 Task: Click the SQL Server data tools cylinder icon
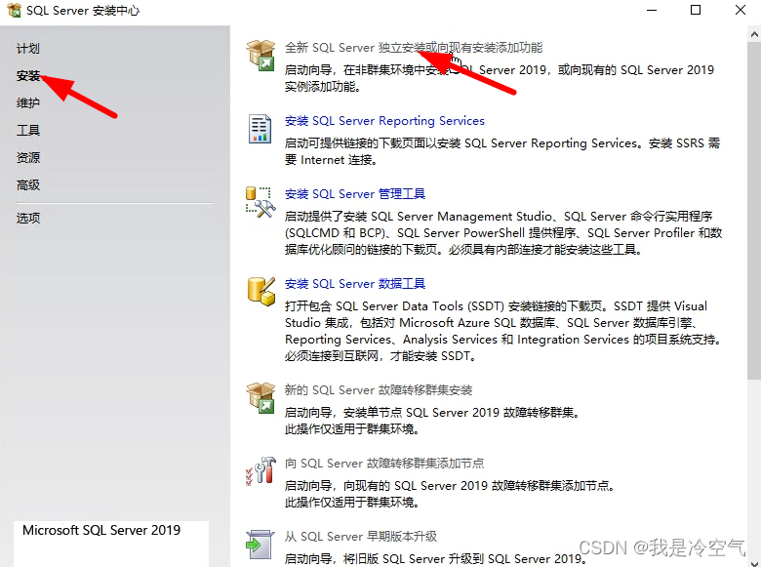pyautogui.click(x=261, y=291)
